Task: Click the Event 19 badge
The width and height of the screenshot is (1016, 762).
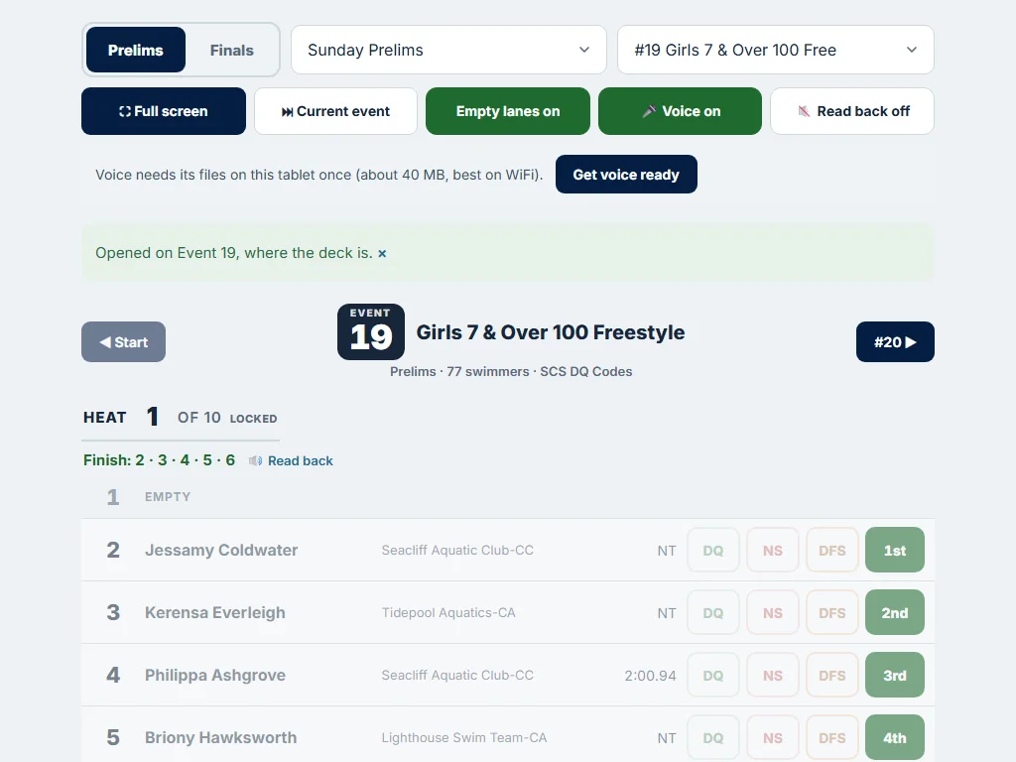Action: [x=371, y=331]
